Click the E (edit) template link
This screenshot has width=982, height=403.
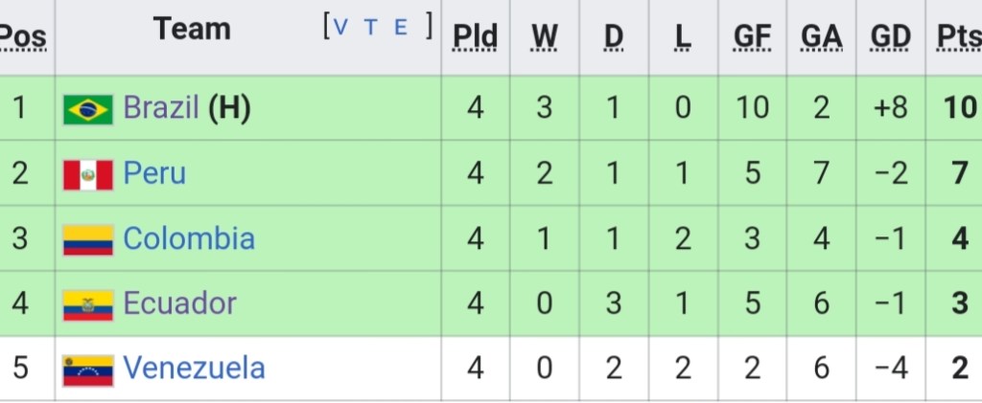402,27
